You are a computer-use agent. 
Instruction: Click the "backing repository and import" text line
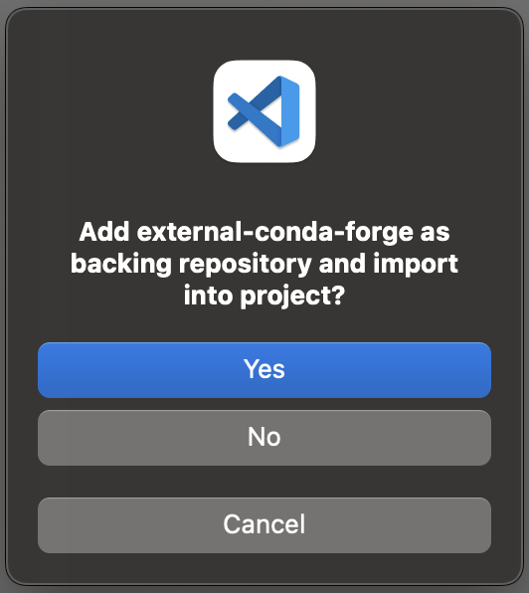coord(264,265)
